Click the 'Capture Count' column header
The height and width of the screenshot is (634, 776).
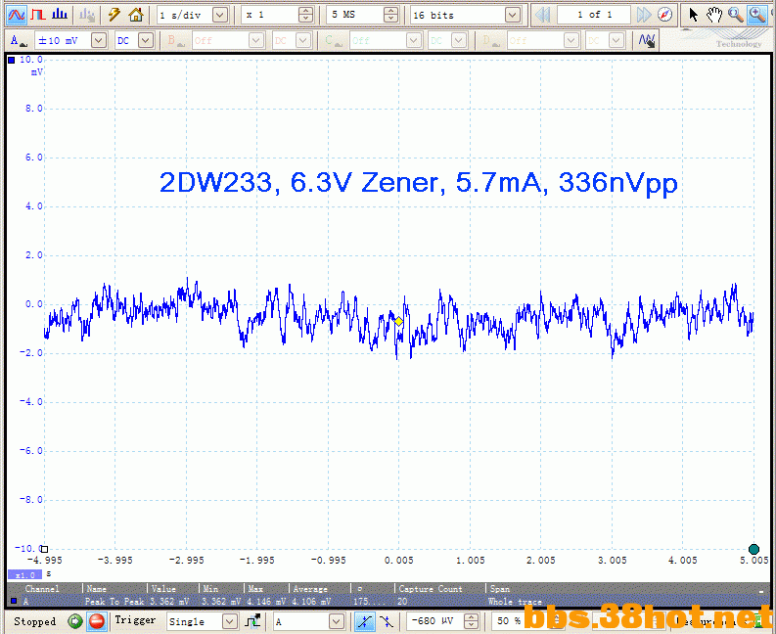[430, 588]
